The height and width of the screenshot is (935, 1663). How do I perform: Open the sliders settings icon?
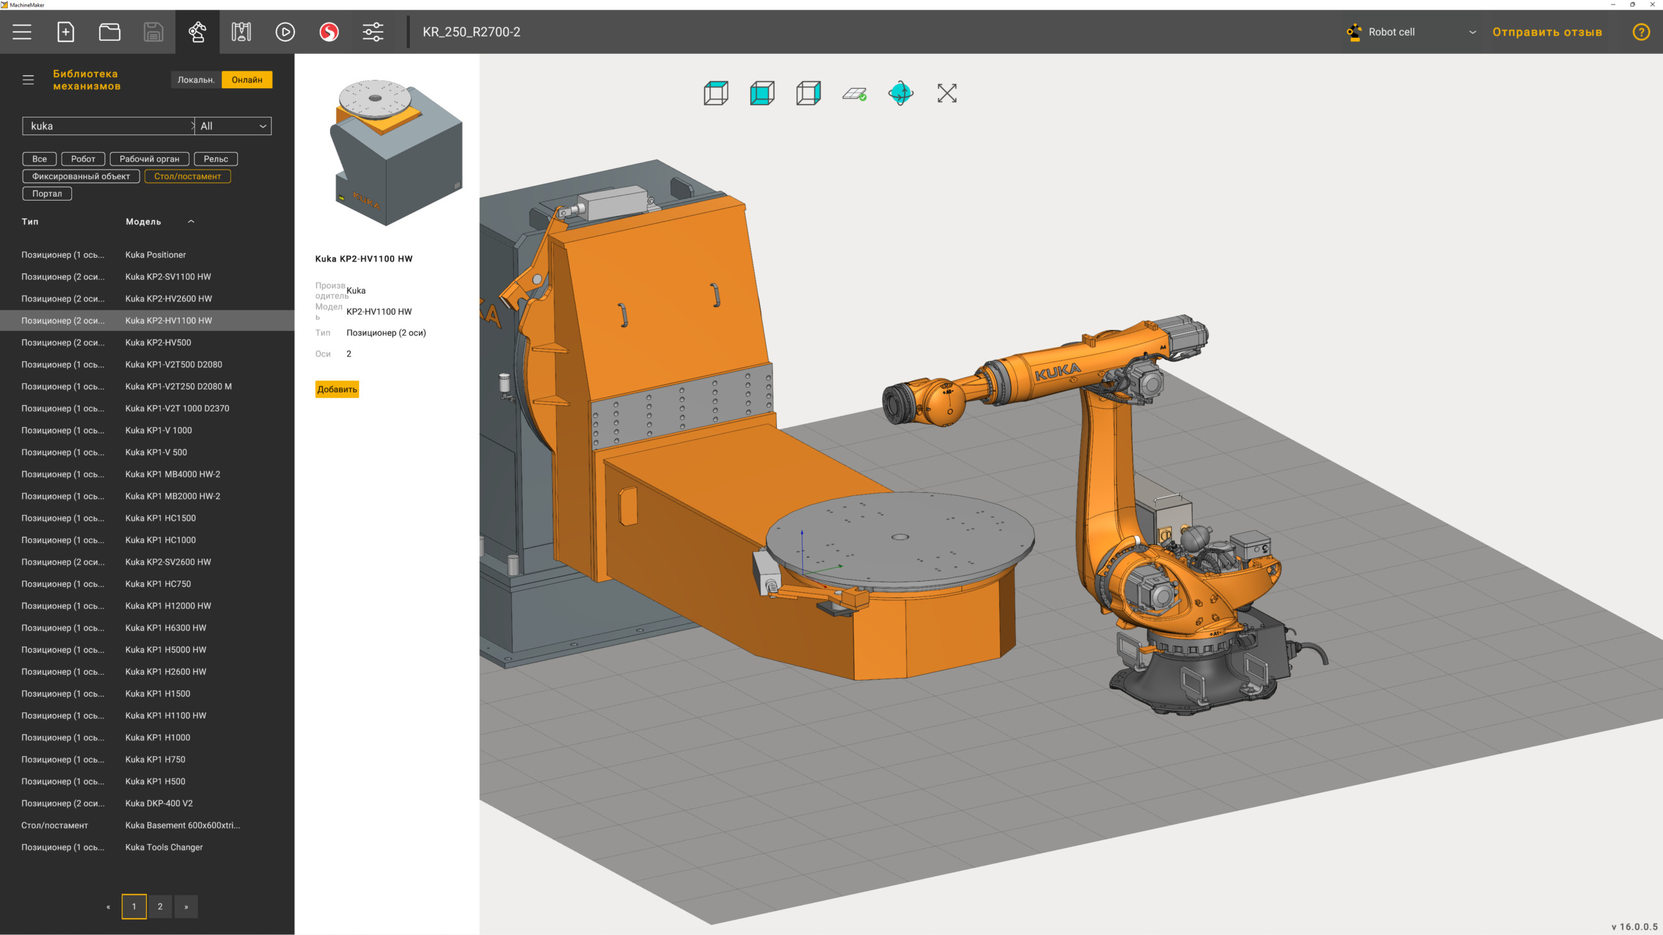(x=373, y=32)
